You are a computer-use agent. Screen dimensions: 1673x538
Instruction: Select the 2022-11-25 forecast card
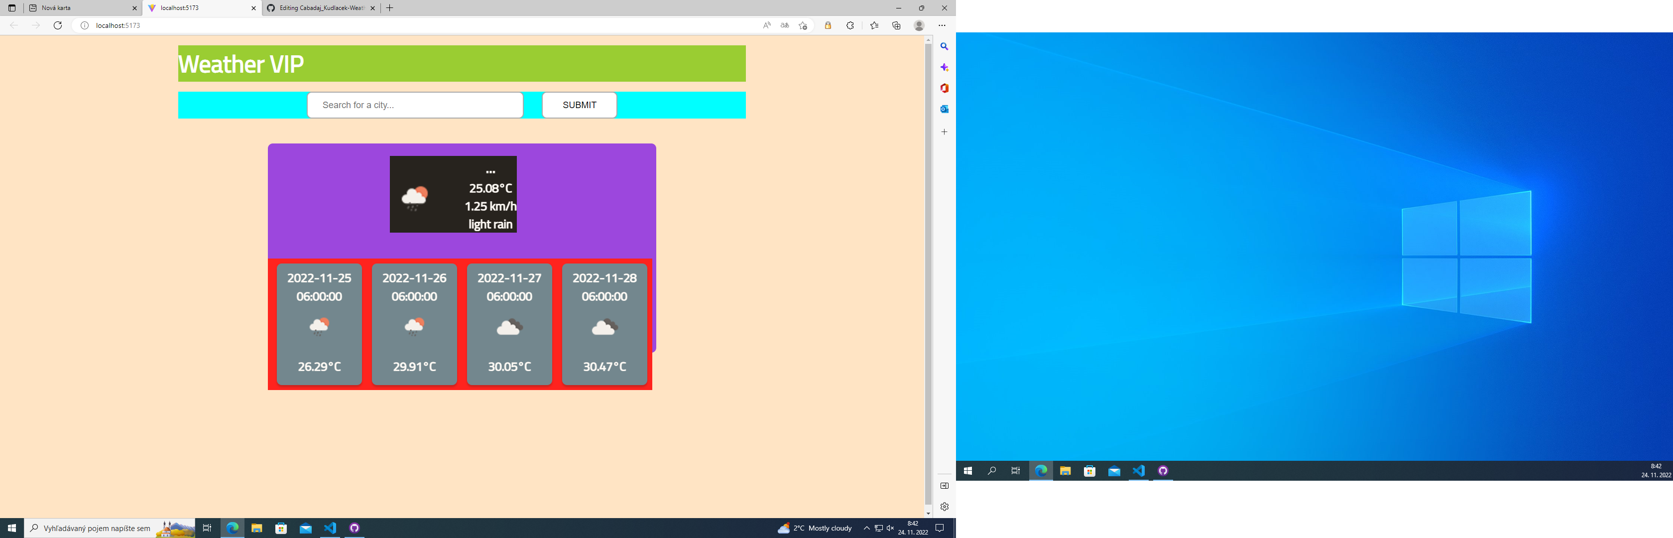click(319, 324)
